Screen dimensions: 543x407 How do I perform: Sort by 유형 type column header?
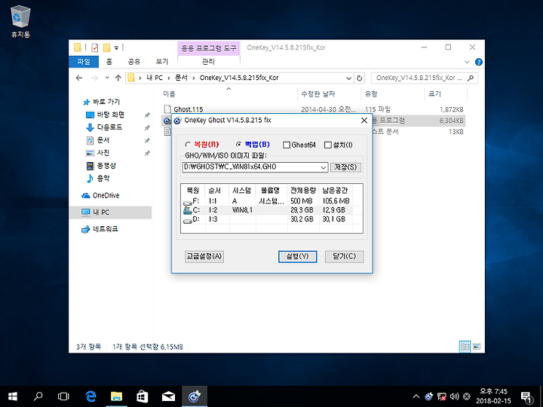click(371, 94)
